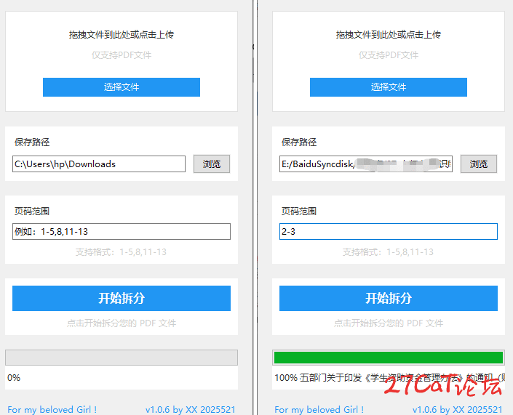
Task: Click 浏览 button beside E:/BaiduSyncdisk path
Action: point(479,164)
